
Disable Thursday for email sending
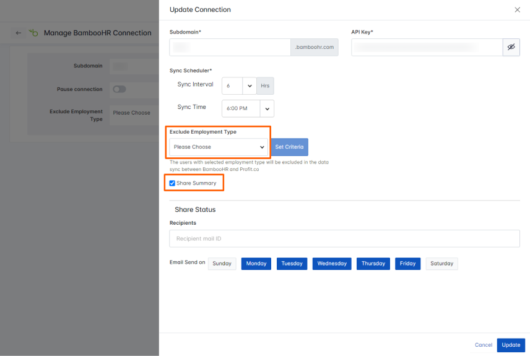373,264
